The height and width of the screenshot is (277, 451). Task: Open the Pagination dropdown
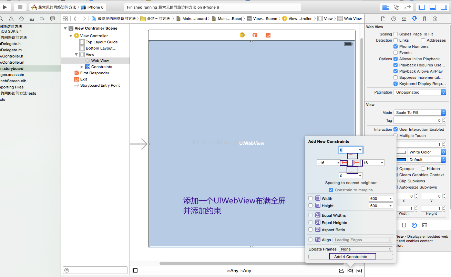pyautogui.click(x=420, y=92)
